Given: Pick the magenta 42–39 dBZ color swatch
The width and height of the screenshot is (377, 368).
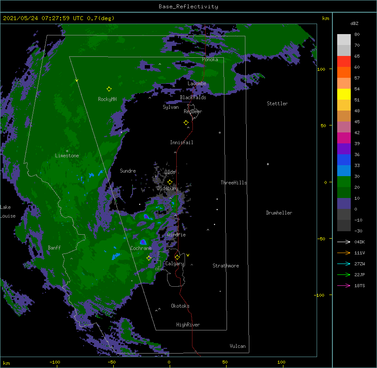Looking at the screenshot, I should click(344, 138).
